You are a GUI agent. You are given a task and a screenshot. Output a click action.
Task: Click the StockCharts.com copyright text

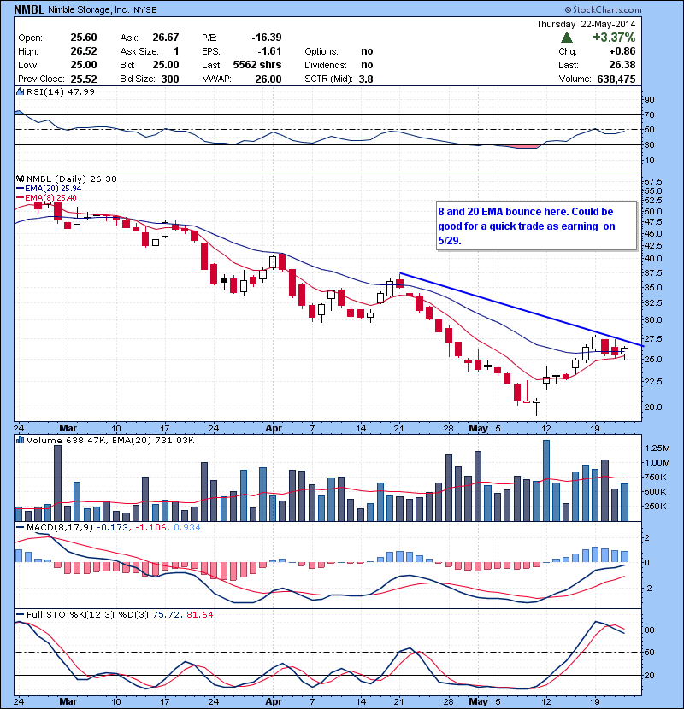pos(603,9)
